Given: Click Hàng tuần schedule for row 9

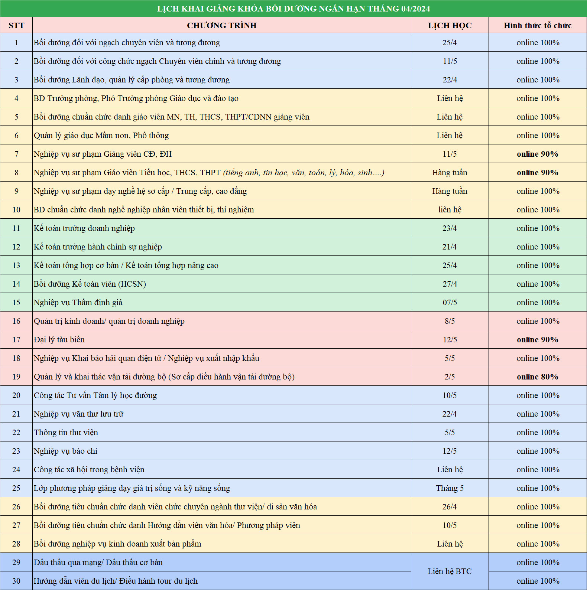Looking at the screenshot, I should coord(450,191).
